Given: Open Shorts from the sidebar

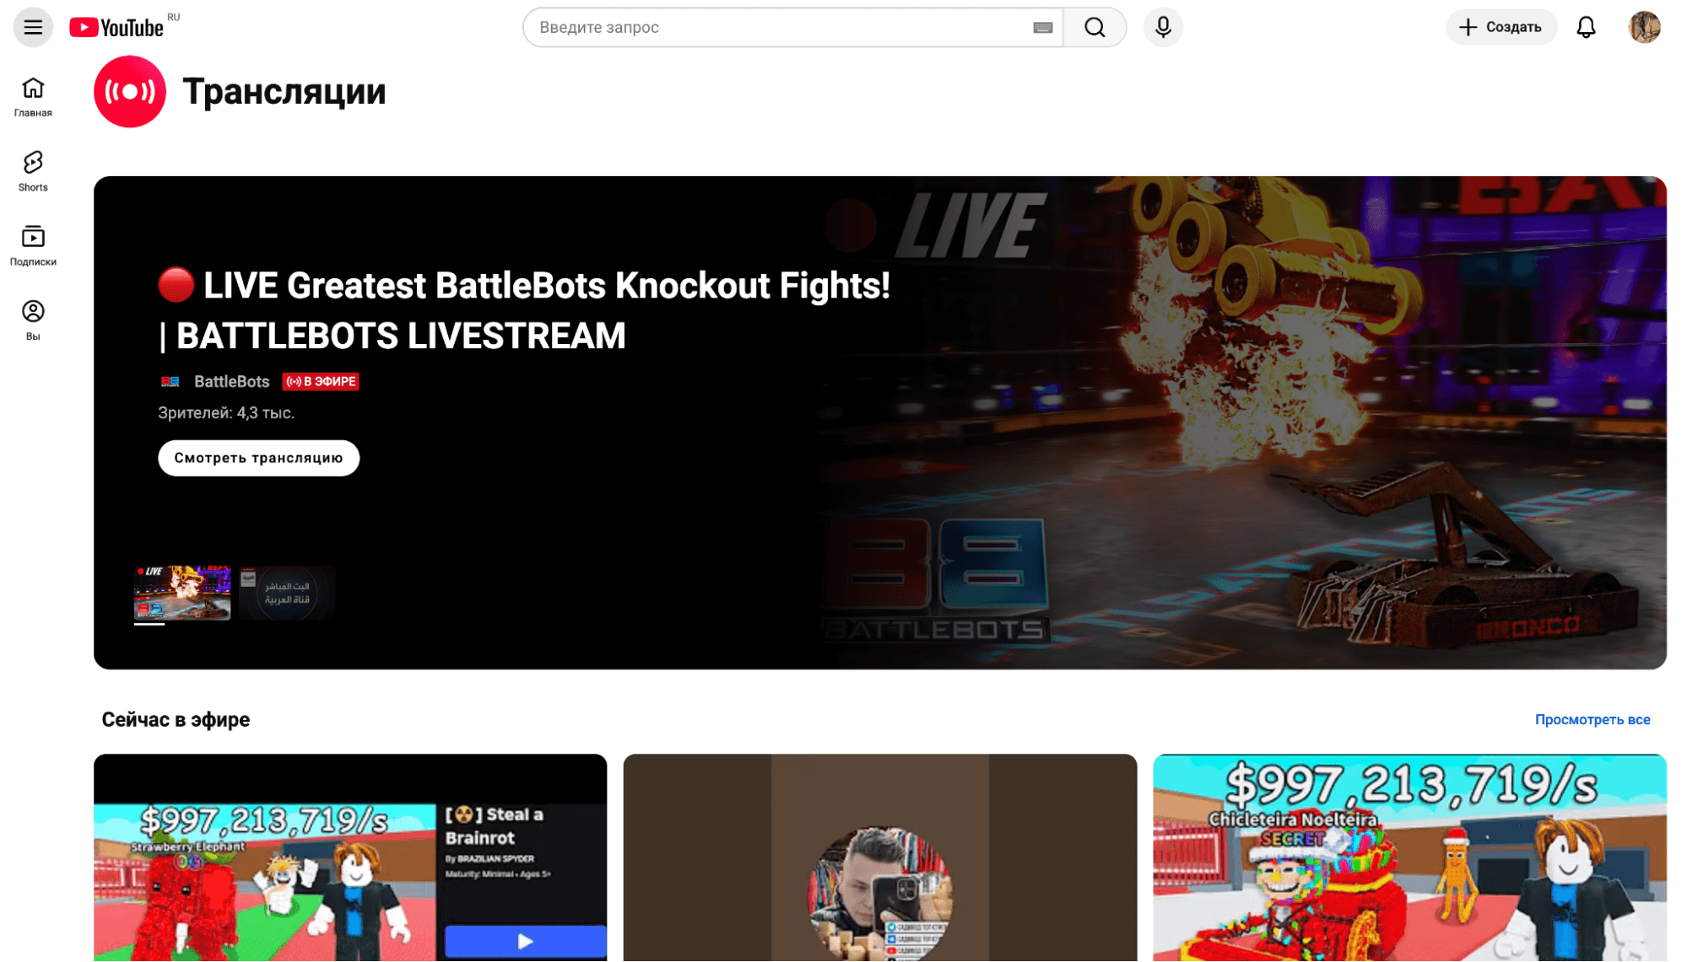Looking at the screenshot, I should point(33,171).
